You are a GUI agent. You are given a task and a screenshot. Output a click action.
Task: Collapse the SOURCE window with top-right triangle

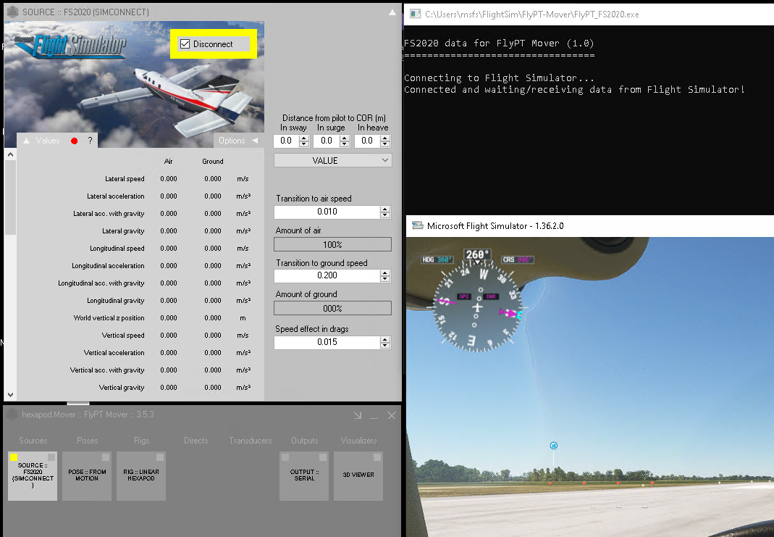[392, 12]
